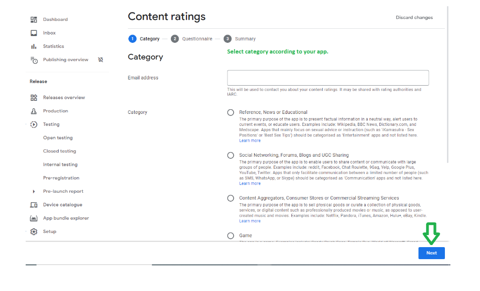Open the App bundle explorer icon

tap(34, 218)
